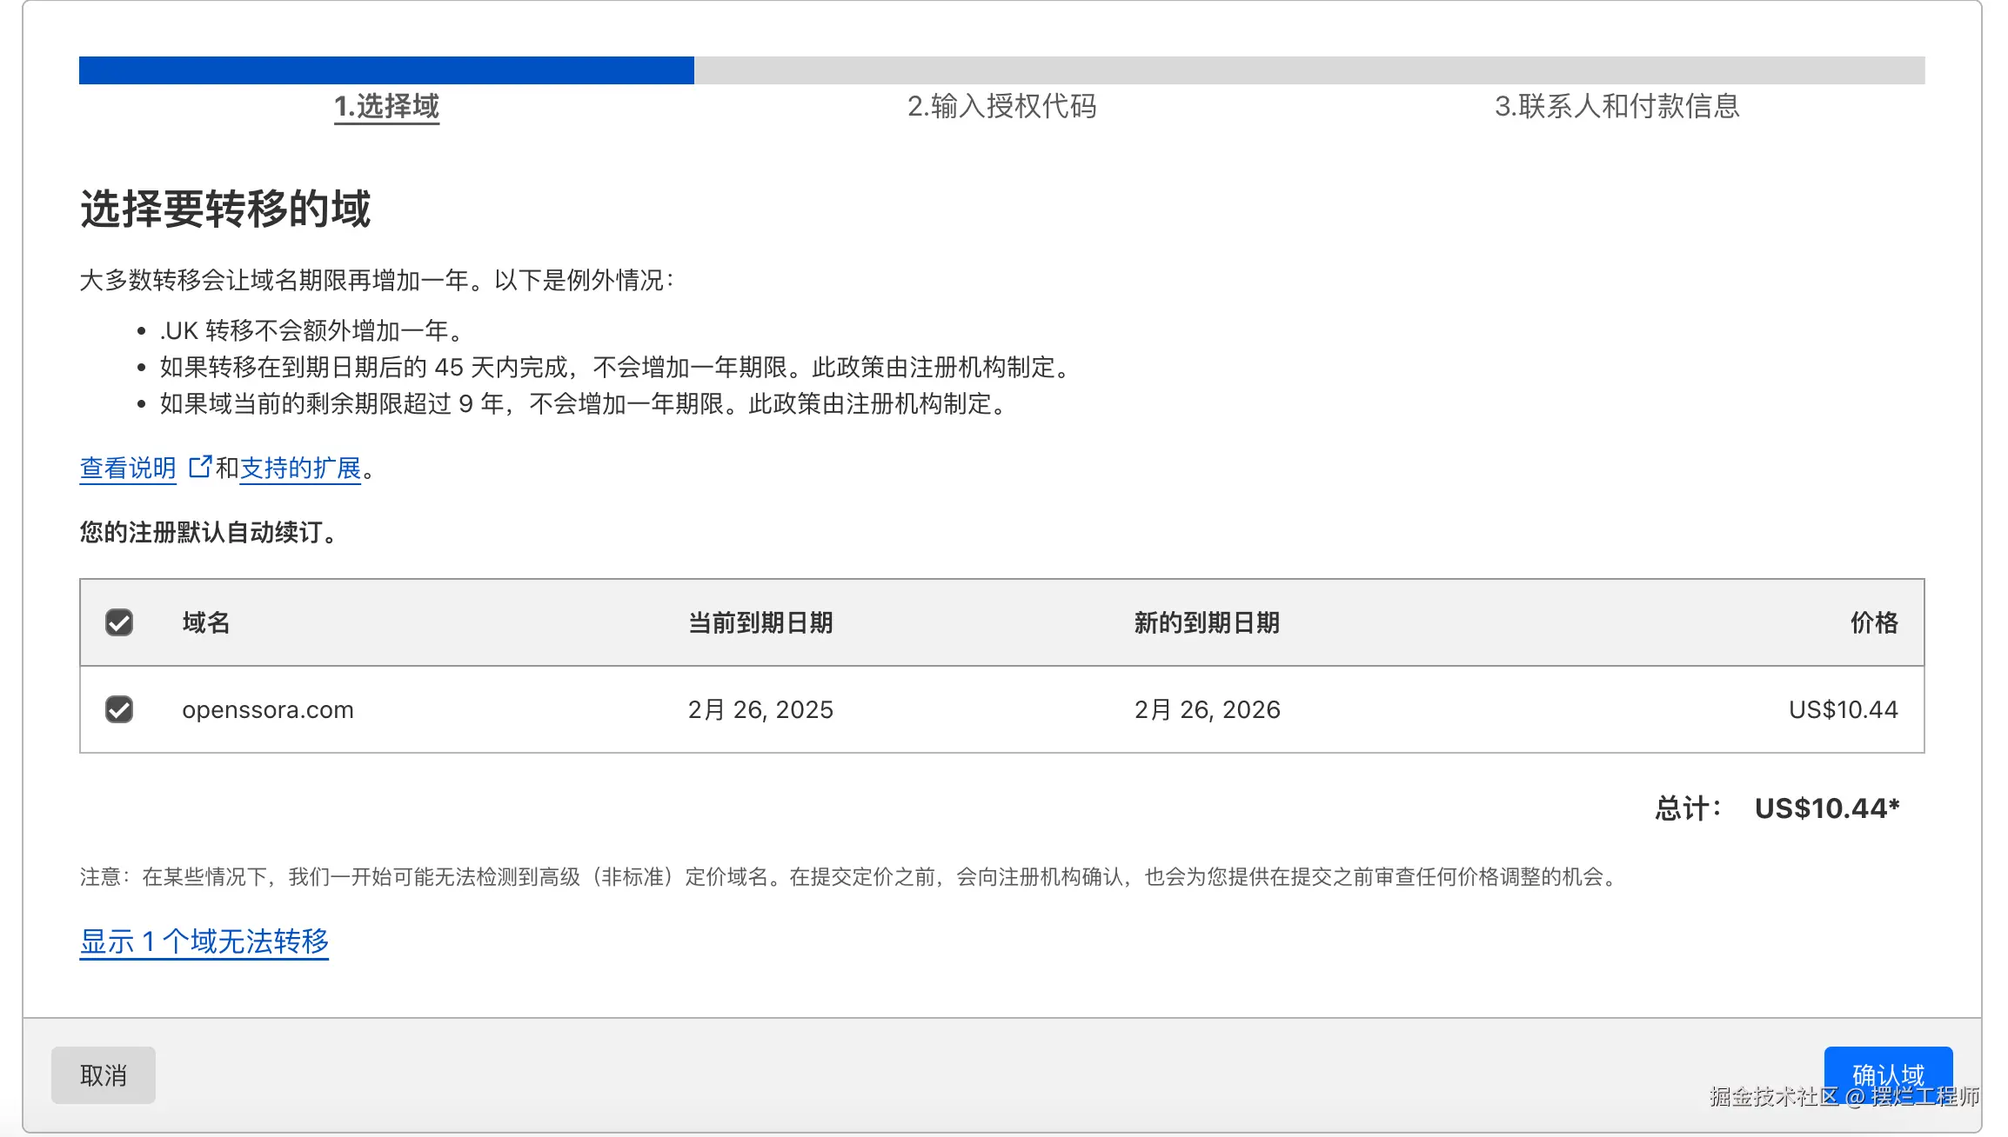The height and width of the screenshot is (1137, 2008).
Task: Go to step 2.输入授权代码
Action: (x=1001, y=106)
